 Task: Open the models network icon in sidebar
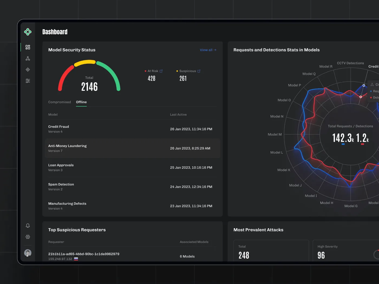(28, 58)
